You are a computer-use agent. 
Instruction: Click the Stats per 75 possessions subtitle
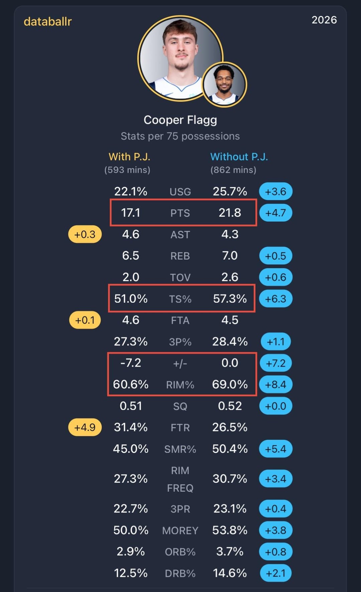pyautogui.click(x=180, y=136)
